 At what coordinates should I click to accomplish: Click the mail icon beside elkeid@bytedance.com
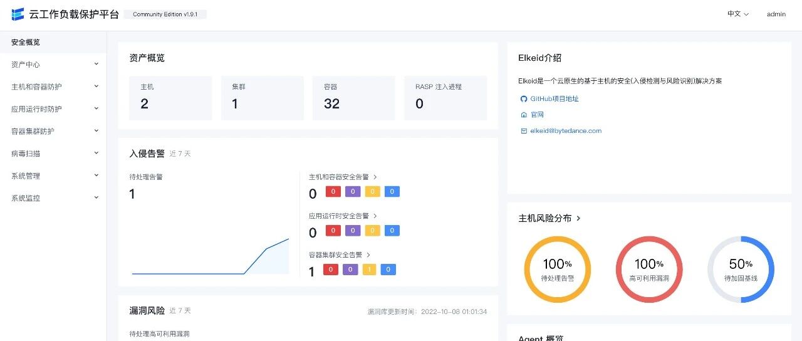click(524, 131)
